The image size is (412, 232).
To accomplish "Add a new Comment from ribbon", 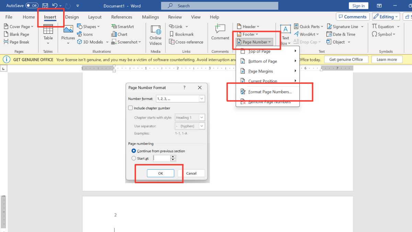I will click(x=220, y=32).
